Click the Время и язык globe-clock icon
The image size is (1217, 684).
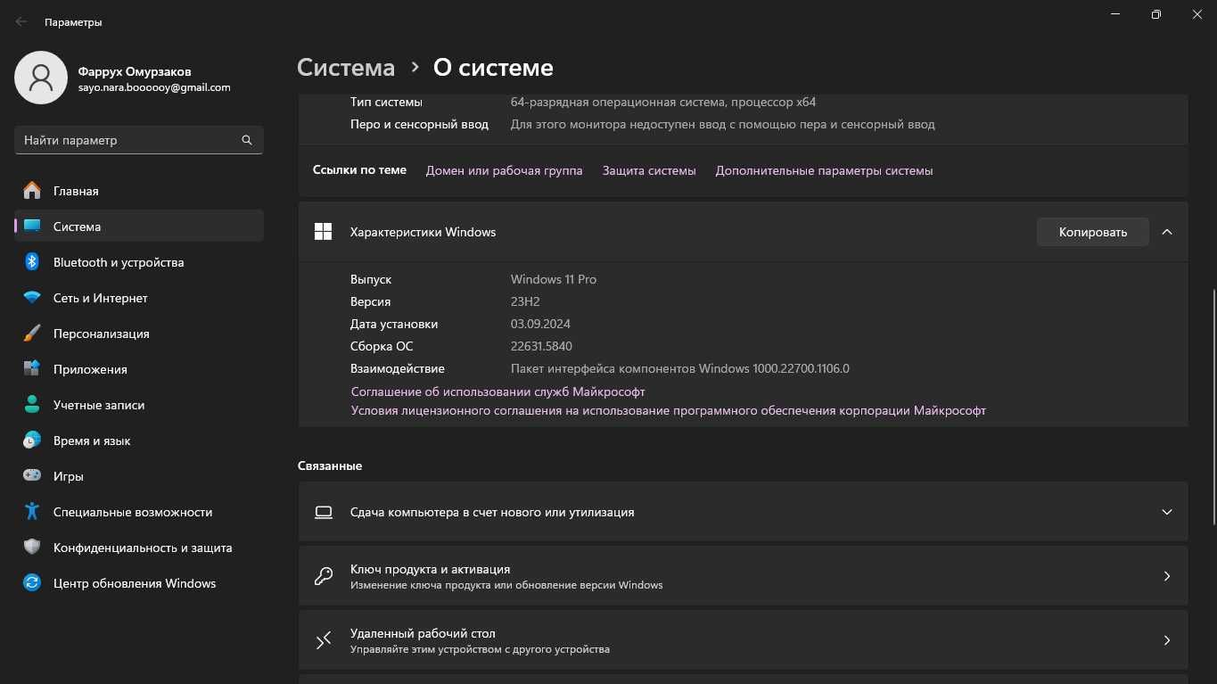(x=32, y=441)
